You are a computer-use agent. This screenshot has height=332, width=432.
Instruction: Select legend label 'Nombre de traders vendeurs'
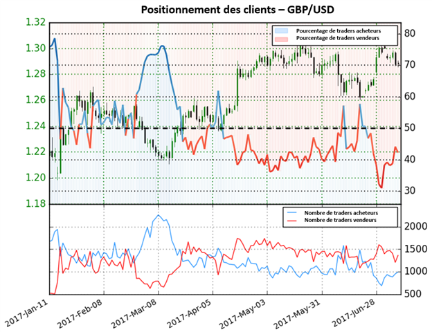pos(340,220)
